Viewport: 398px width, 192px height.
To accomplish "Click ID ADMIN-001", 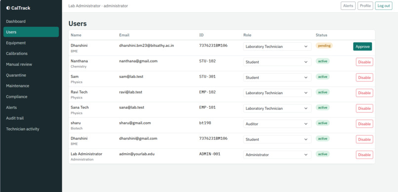I will [210, 154].
